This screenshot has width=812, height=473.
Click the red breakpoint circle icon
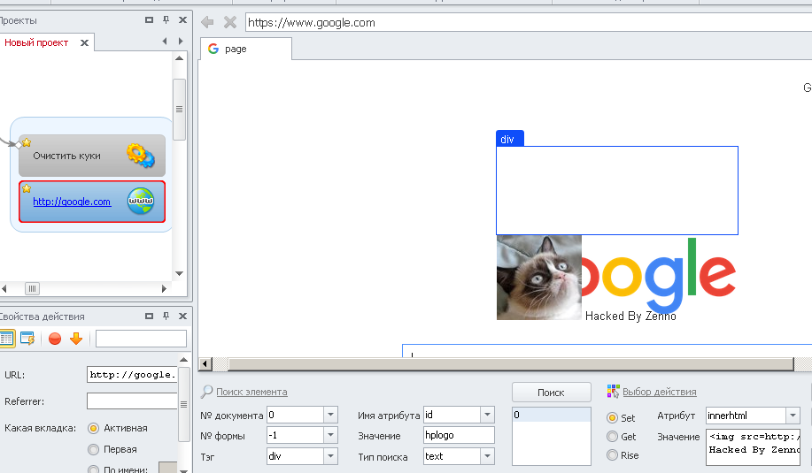pyautogui.click(x=55, y=339)
